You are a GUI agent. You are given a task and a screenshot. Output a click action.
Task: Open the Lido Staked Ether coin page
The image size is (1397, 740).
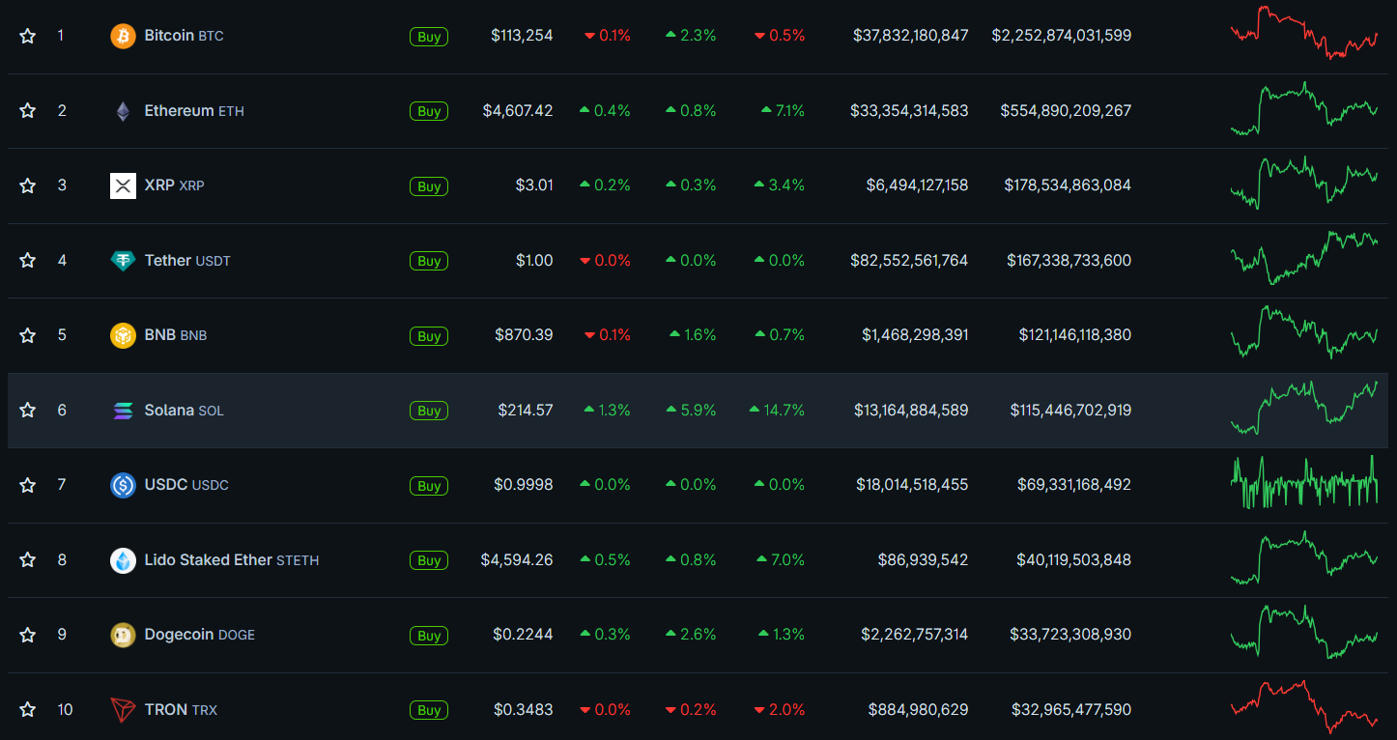[208, 560]
